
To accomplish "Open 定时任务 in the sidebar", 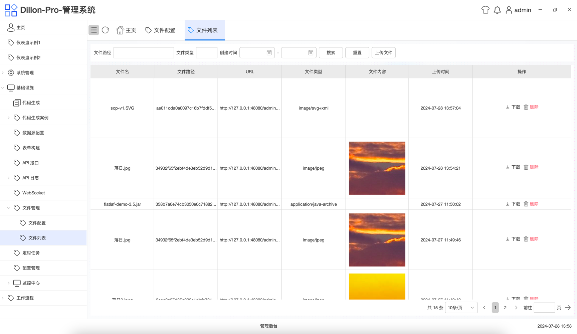I will pos(43,253).
